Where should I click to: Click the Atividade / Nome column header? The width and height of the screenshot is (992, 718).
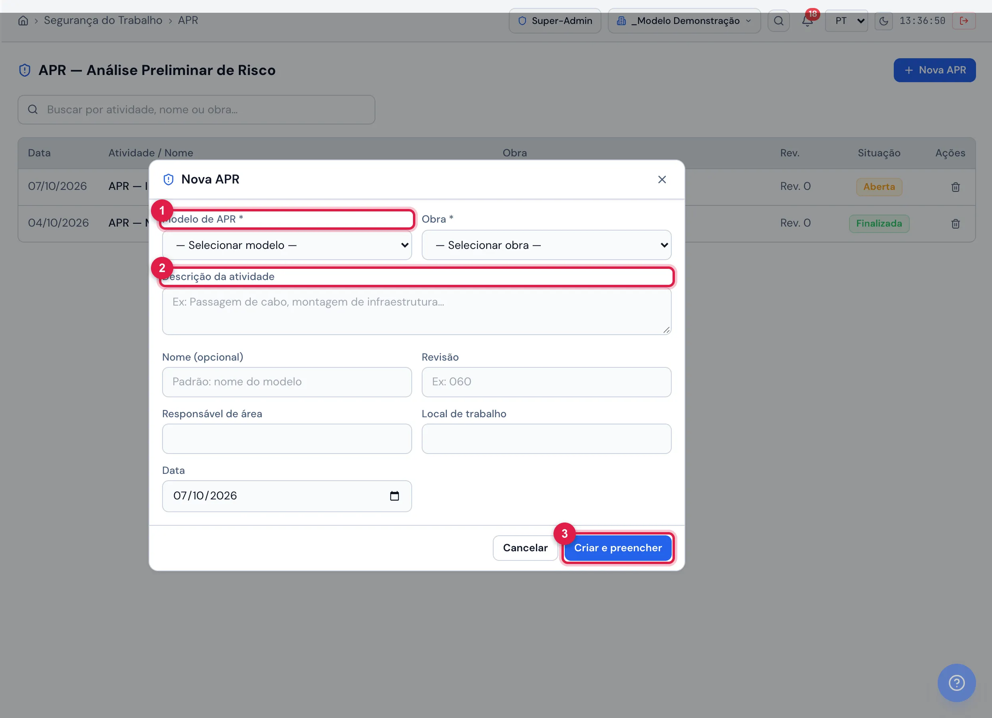tap(151, 153)
